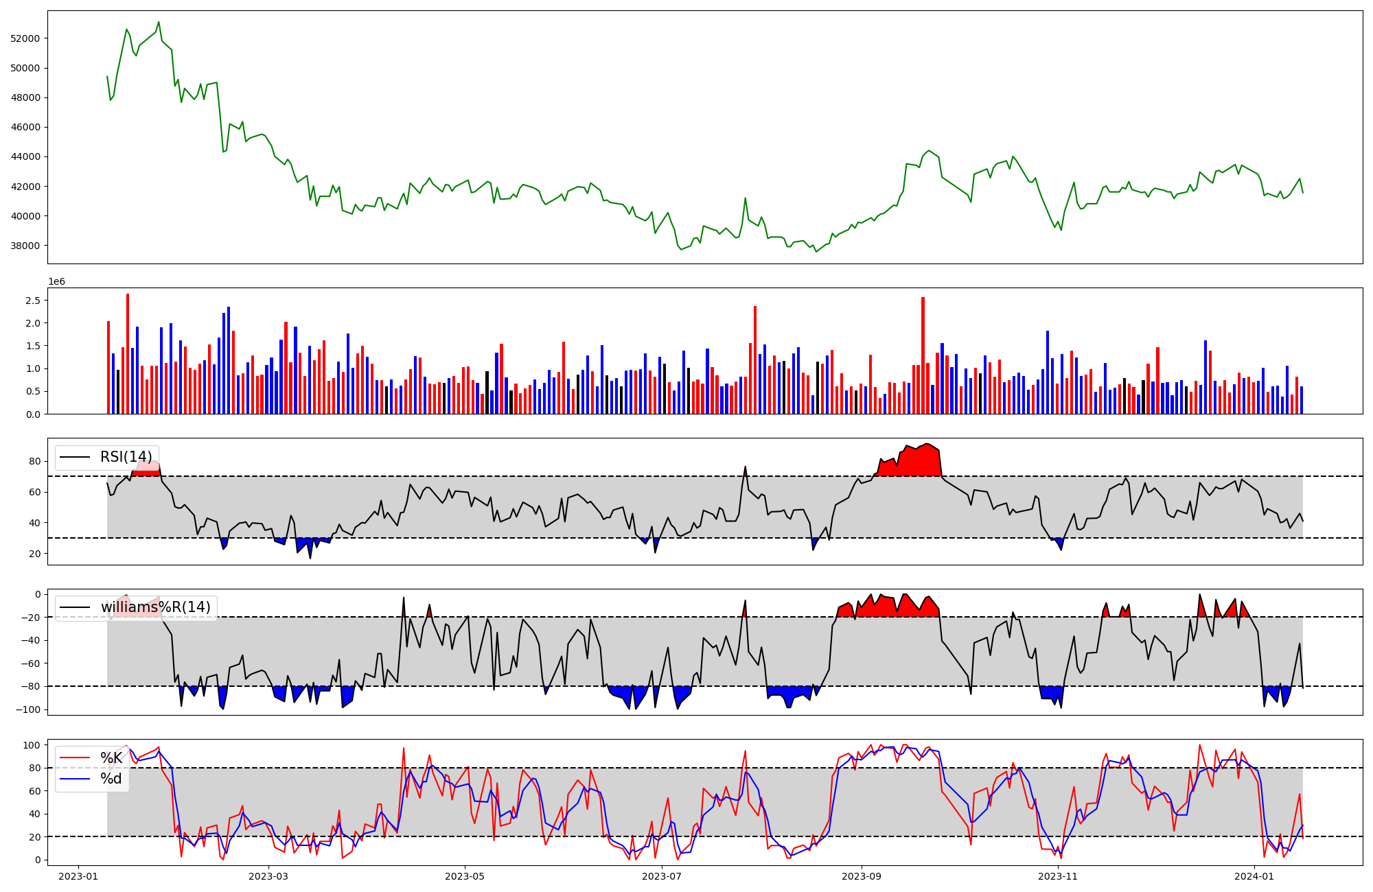The height and width of the screenshot is (892, 1373).
Task: Click the %d legend text
Action: click(111, 779)
